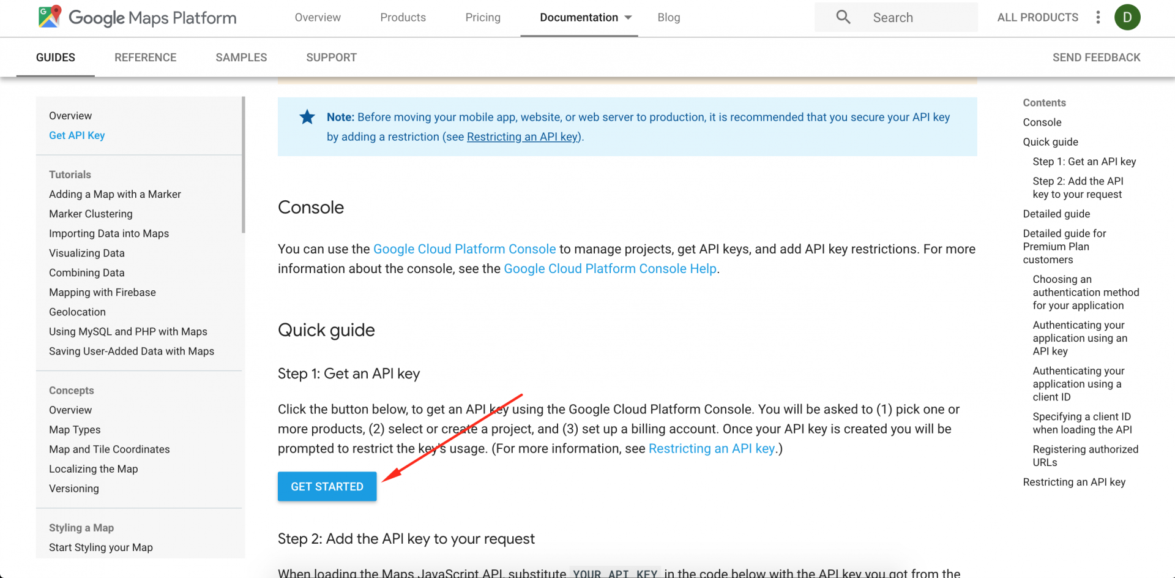The height and width of the screenshot is (578, 1175).
Task: Open Mapping with Firebase tutorial
Action: pyautogui.click(x=102, y=292)
